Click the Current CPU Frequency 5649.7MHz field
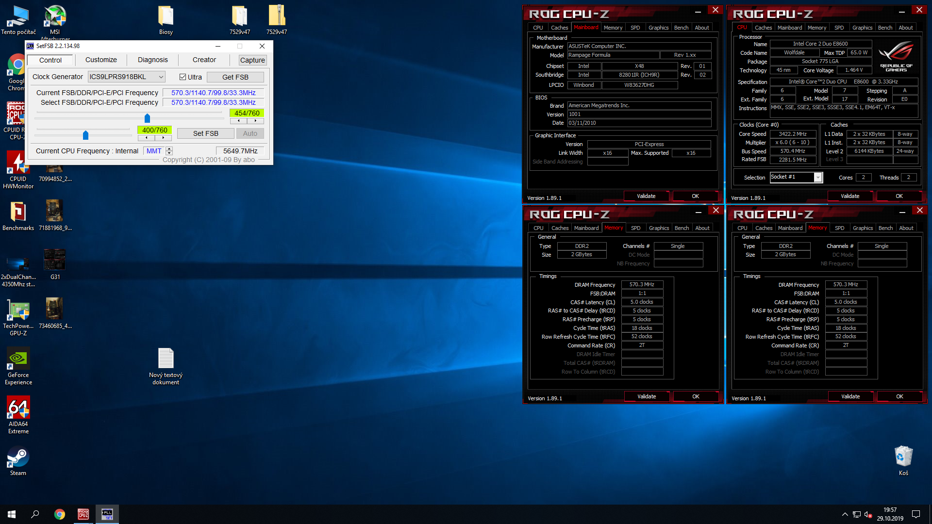This screenshot has width=932, height=524. (x=240, y=151)
